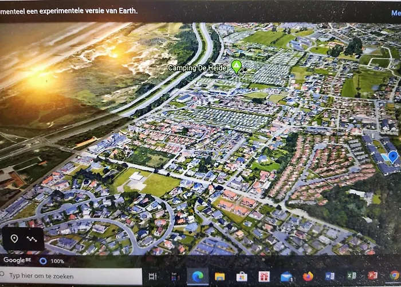Select the draw line or shape tool
The image size is (401, 287).
click(x=32, y=239)
